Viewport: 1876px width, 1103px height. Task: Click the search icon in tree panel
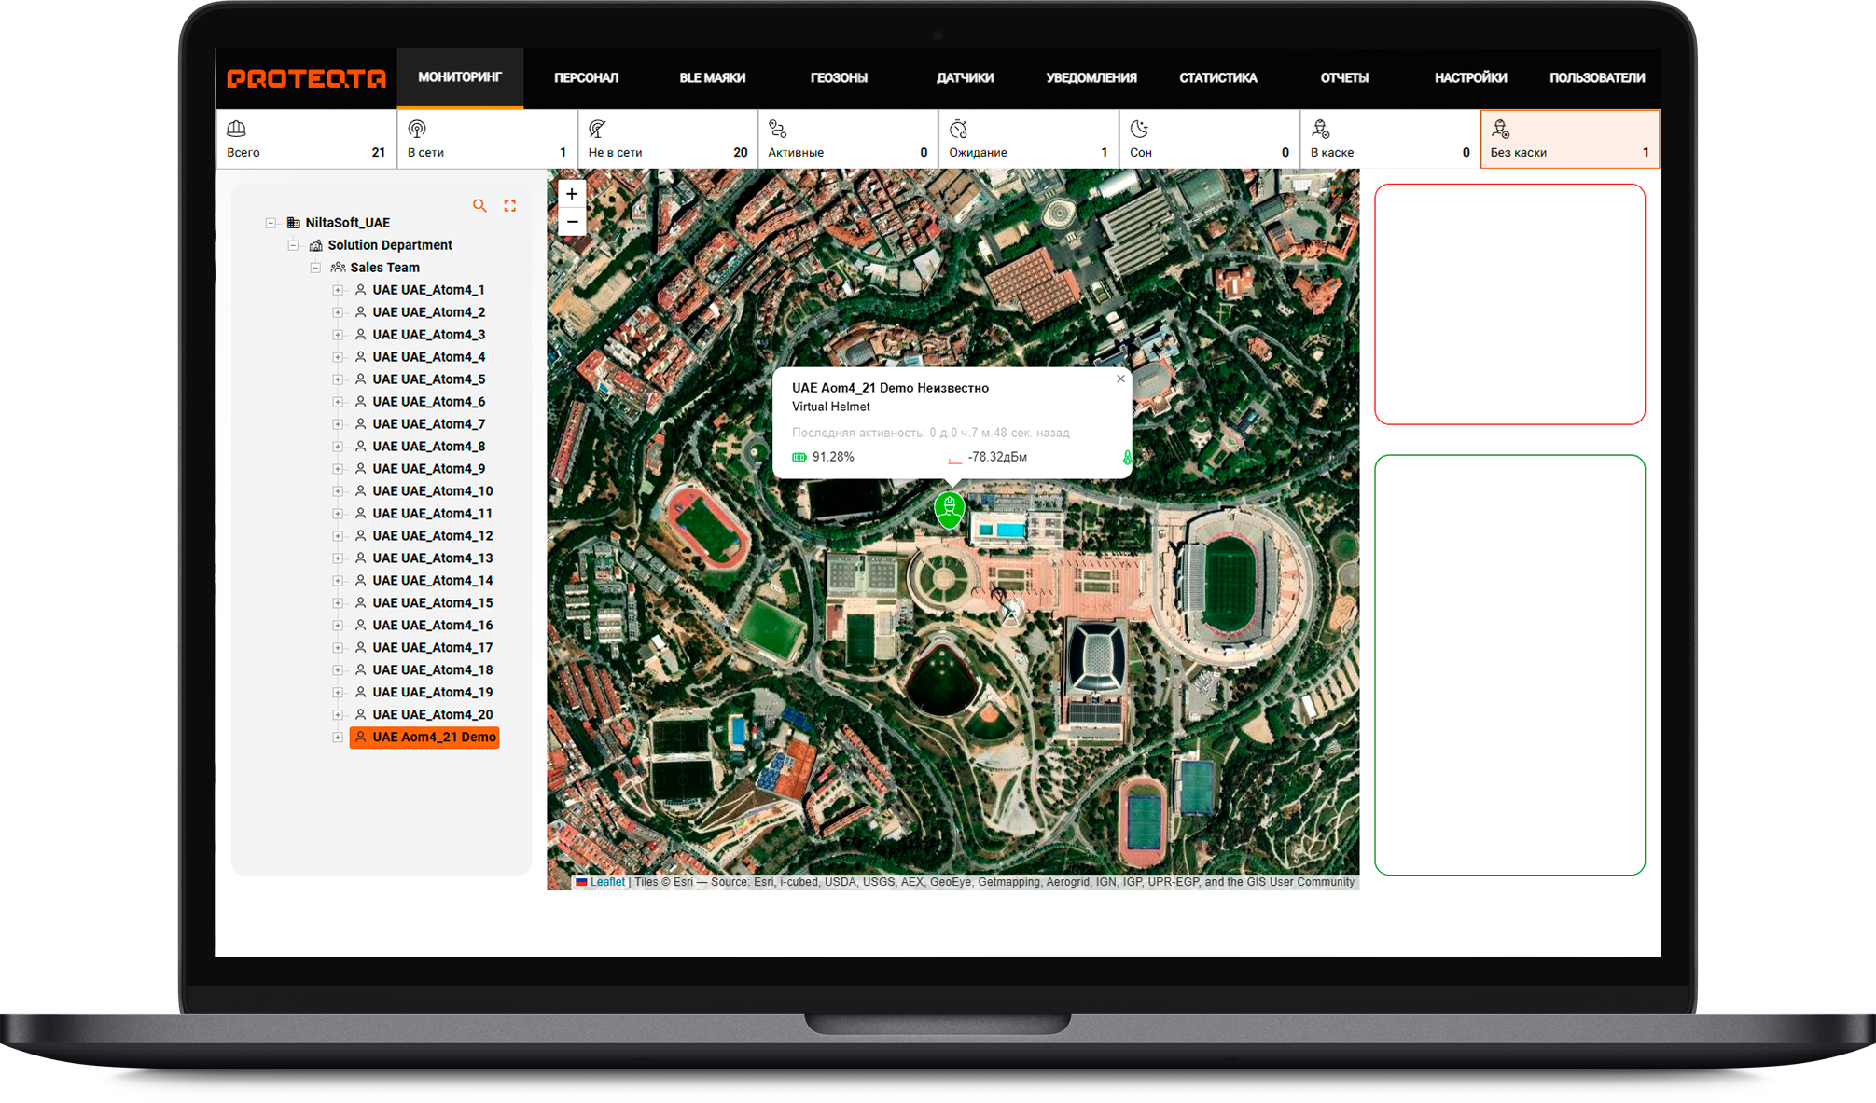click(479, 206)
